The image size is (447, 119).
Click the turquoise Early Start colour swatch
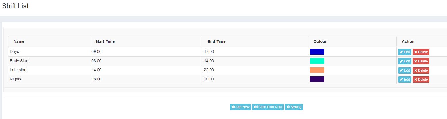(317, 61)
